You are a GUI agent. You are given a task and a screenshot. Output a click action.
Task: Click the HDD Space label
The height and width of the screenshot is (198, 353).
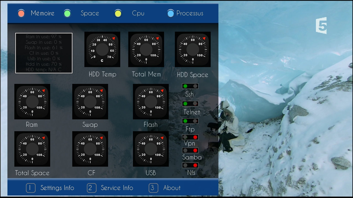pyautogui.click(x=192, y=75)
